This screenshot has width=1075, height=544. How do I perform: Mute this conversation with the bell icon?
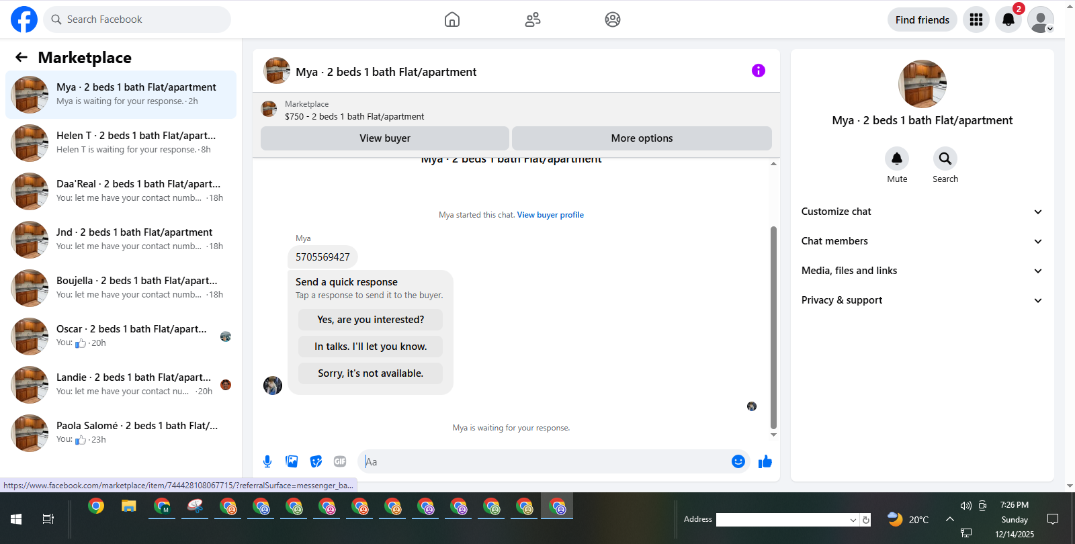click(897, 158)
